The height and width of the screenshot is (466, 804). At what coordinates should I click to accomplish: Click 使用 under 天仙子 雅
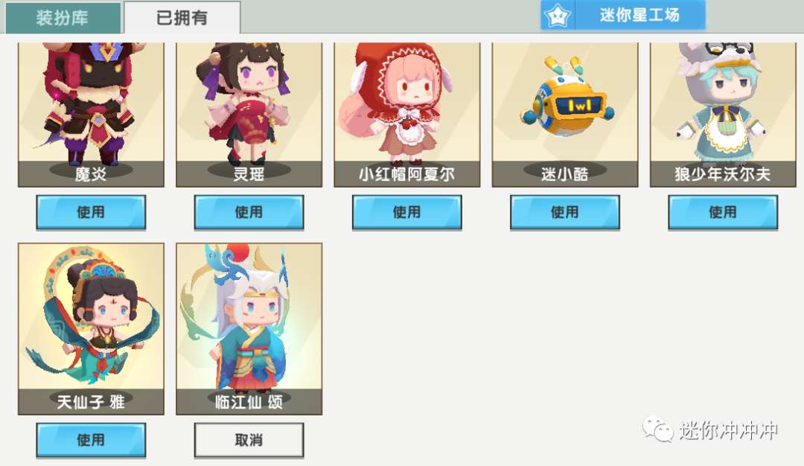tap(91, 440)
